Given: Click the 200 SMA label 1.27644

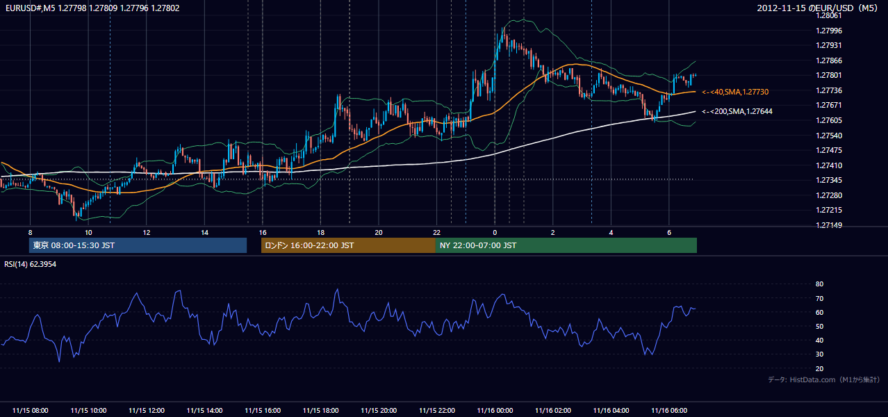Looking at the screenshot, I should (x=737, y=111).
